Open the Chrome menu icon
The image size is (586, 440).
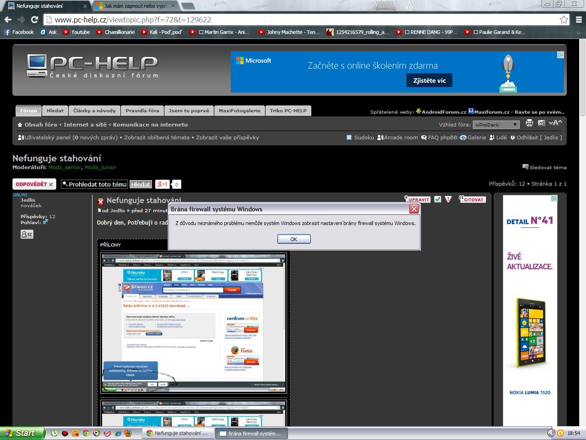pos(578,20)
